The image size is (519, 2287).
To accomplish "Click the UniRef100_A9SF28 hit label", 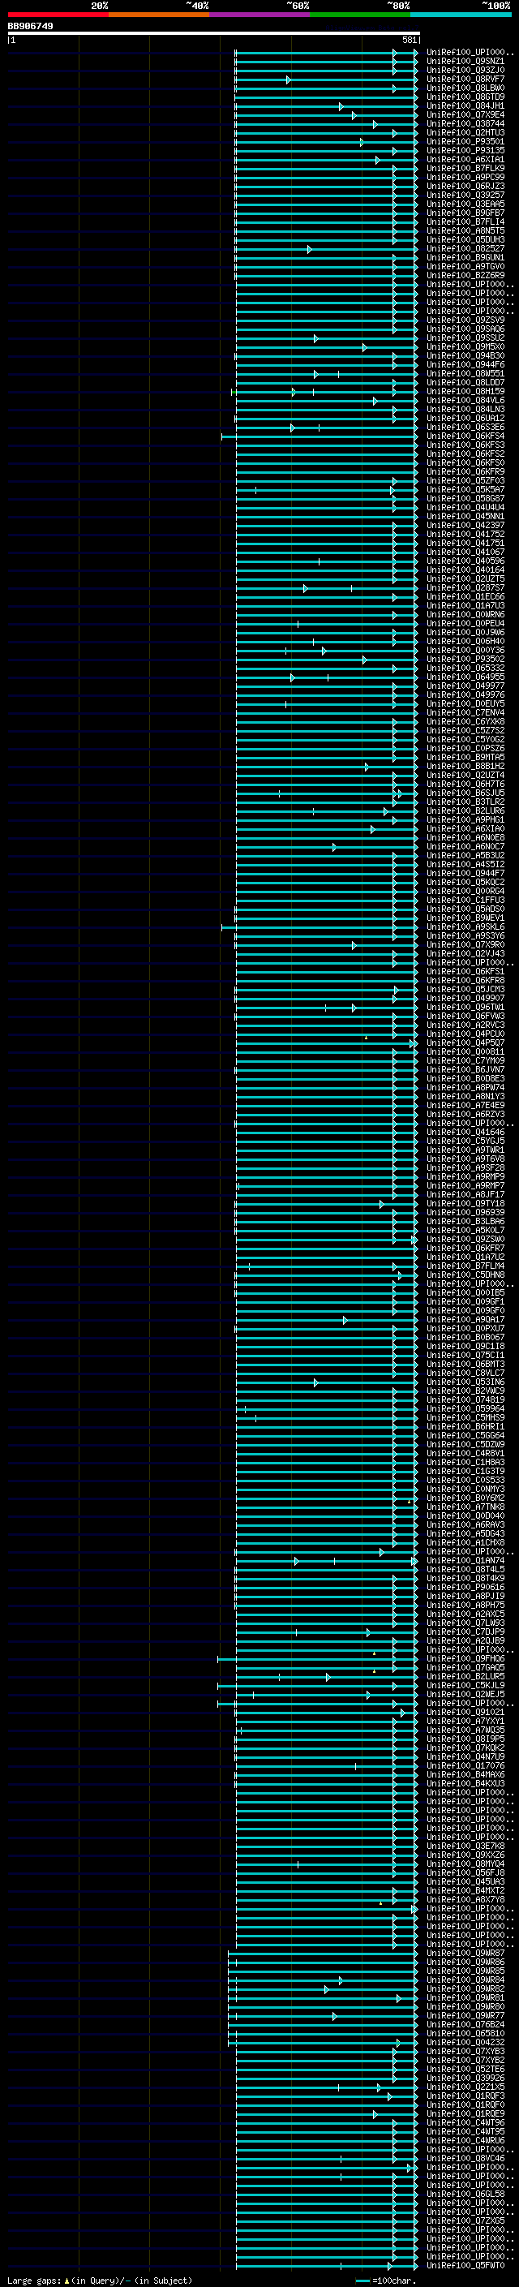I will coord(465,1168).
